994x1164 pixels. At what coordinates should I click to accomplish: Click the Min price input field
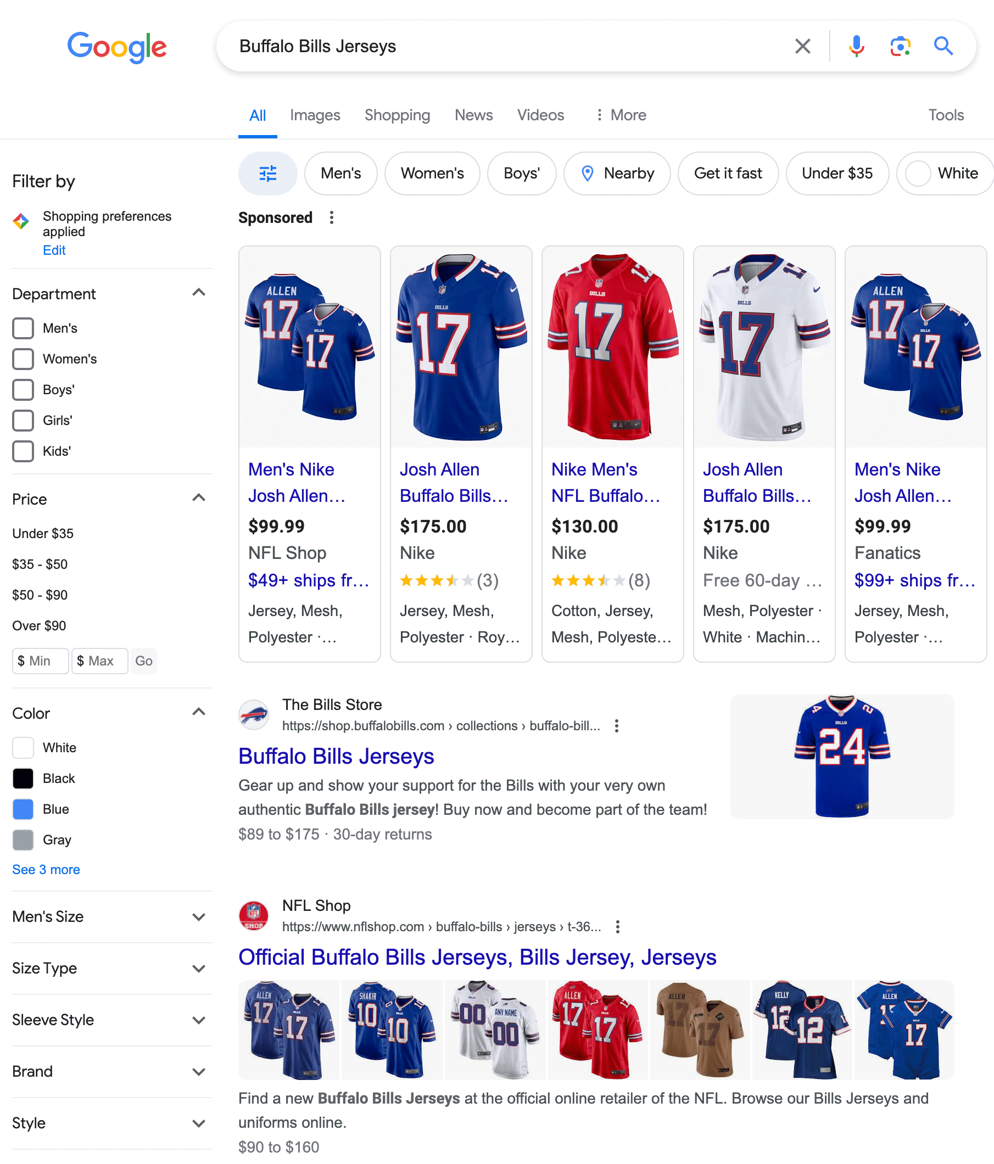[x=40, y=661]
